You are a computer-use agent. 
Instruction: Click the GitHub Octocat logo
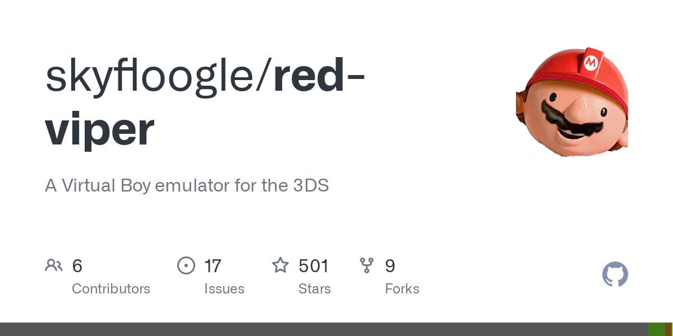click(615, 275)
